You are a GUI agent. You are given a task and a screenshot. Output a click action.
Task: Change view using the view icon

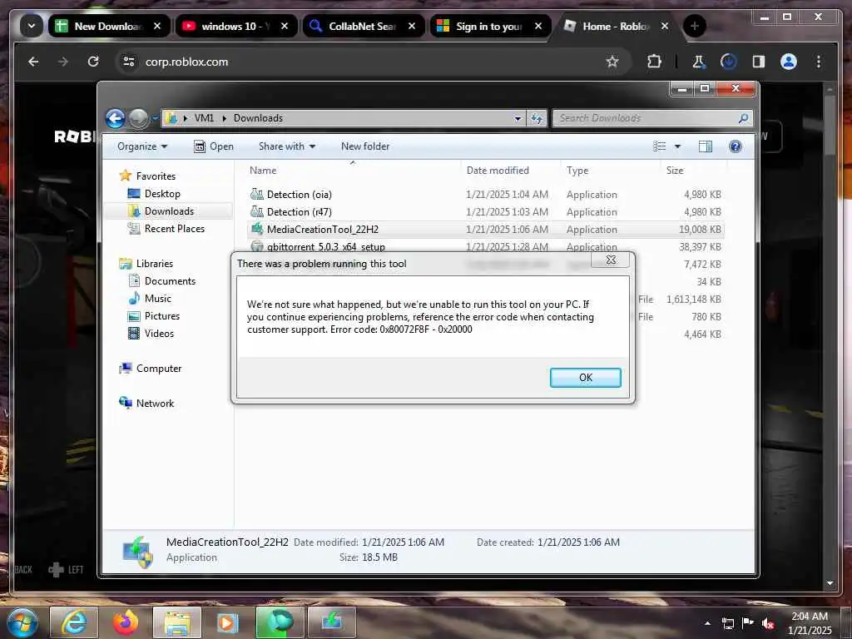[659, 146]
